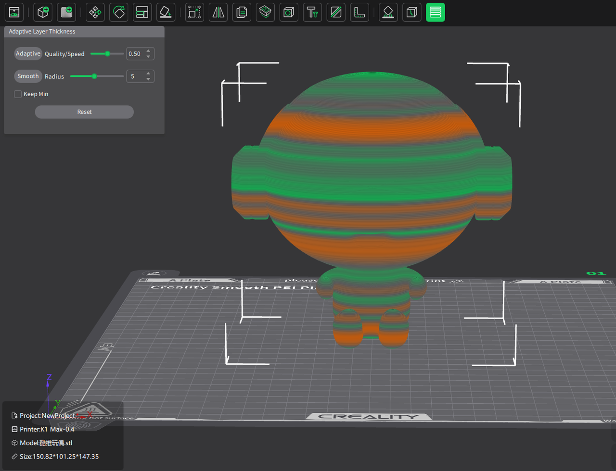This screenshot has height=471, width=616.
Task: Increase the Quality/Speed value with up arrow
Action: 148,50
